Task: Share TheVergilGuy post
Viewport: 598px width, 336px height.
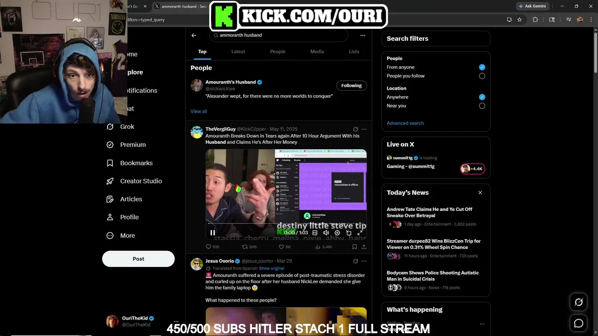Action: pos(364,247)
